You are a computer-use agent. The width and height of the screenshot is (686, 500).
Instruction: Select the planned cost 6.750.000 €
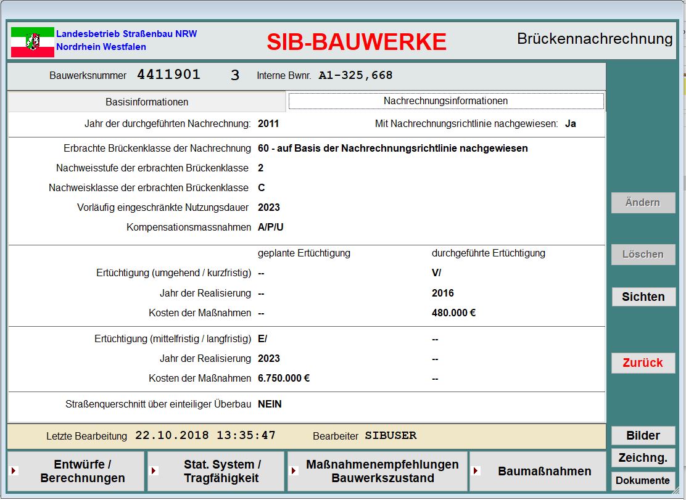284,379
